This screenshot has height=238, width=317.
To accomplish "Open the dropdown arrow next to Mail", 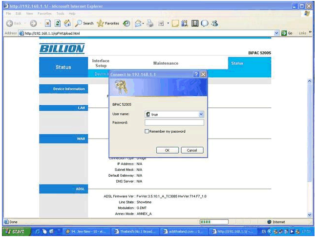I will 143,24.
